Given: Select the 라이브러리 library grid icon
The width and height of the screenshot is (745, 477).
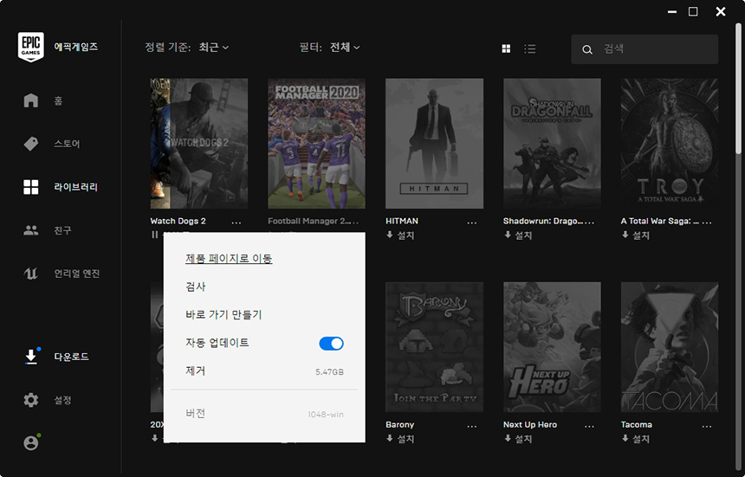Looking at the screenshot, I should point(31,187).
